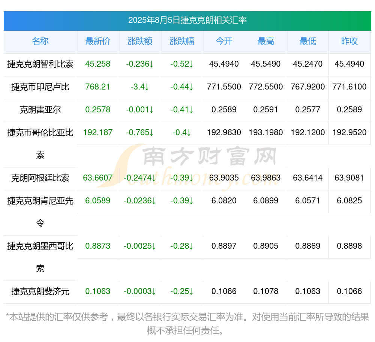Click change percent -0.52↓
The width and height of the screenshot is (375, 342).
182,64
